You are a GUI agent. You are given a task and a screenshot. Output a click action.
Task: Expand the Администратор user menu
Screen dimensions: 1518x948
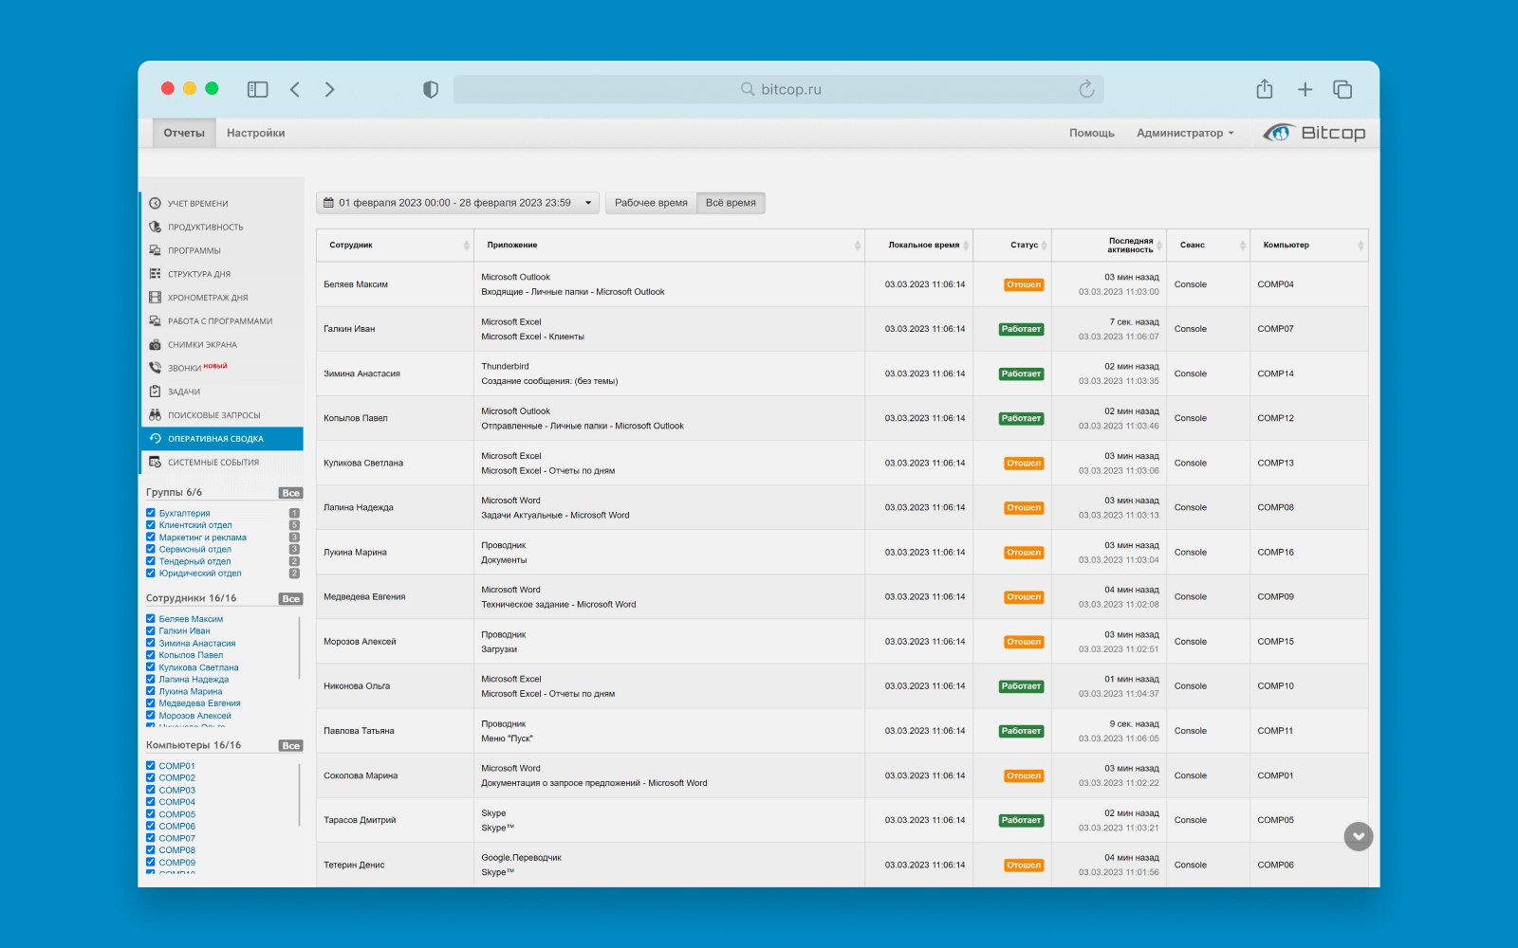point(1185,133)
